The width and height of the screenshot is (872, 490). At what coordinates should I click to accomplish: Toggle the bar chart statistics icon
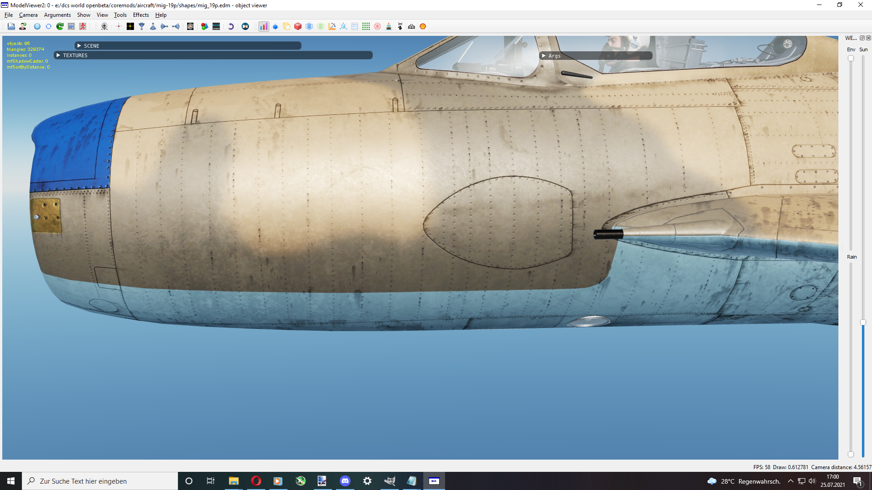[263, 26]
